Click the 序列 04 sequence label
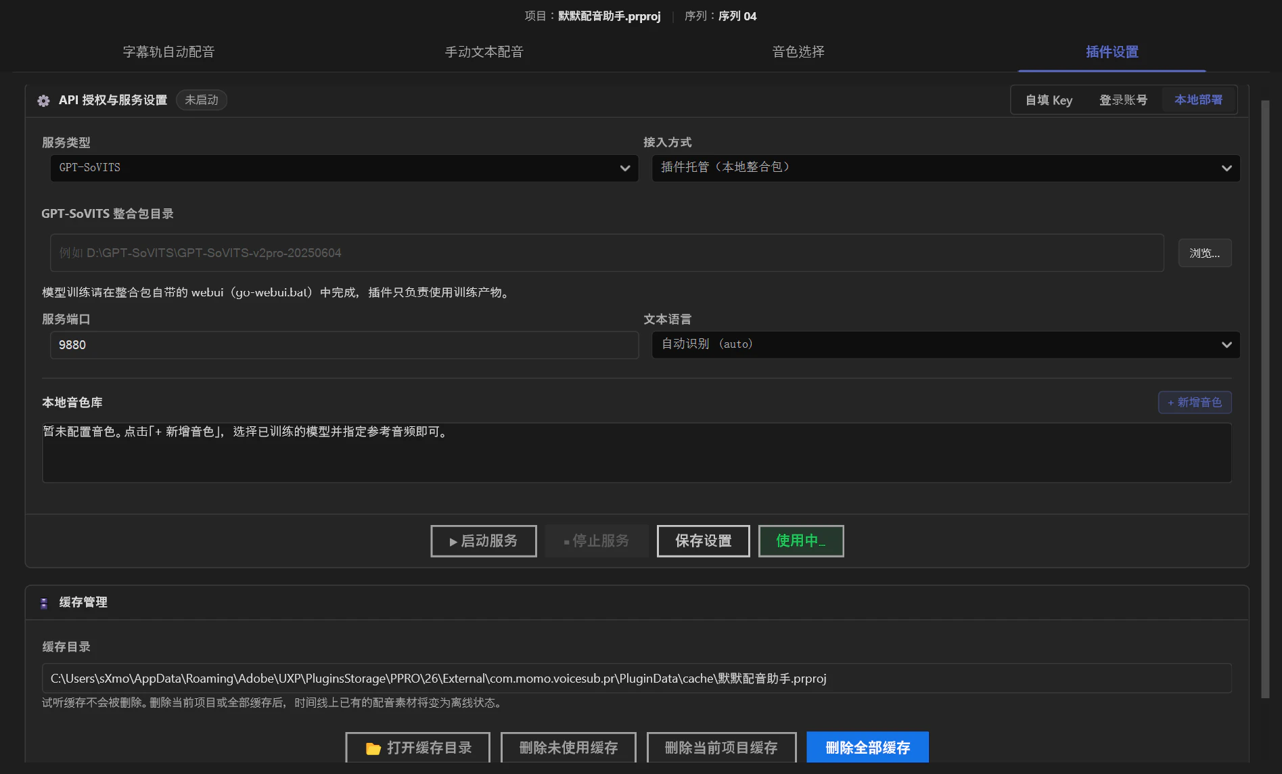This screenshot has width=1282, height=774. (737, 16)
